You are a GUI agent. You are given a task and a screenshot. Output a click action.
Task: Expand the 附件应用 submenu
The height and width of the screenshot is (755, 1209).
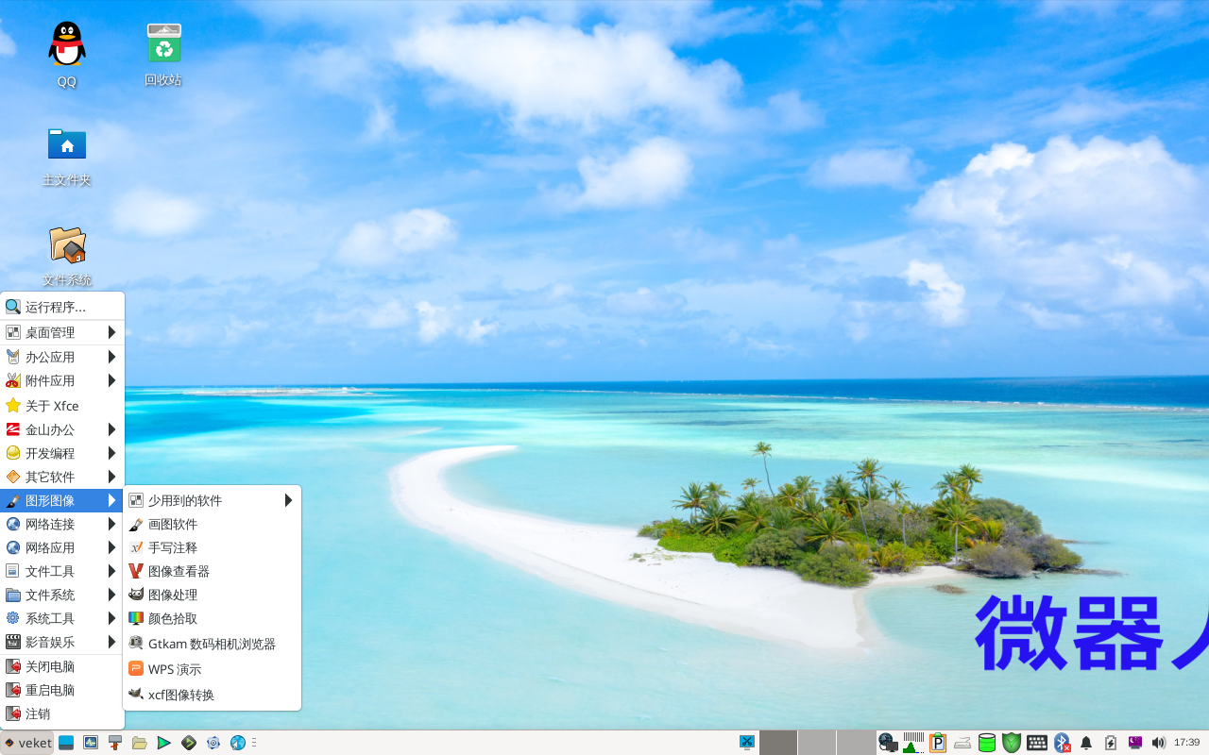(62, 380)
